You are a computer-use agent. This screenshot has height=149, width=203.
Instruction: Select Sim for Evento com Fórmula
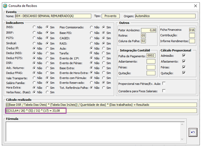point(103,78)
